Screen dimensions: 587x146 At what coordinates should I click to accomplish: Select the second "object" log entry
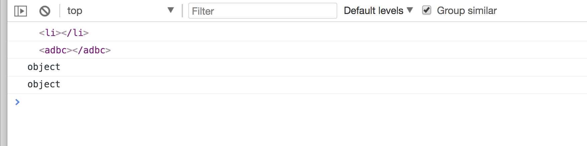[x=44, y=84]
